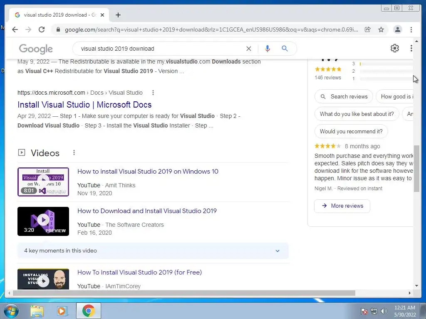Click the More reviews button
Viewport: 426px width, 319px height.
(342, 206)
